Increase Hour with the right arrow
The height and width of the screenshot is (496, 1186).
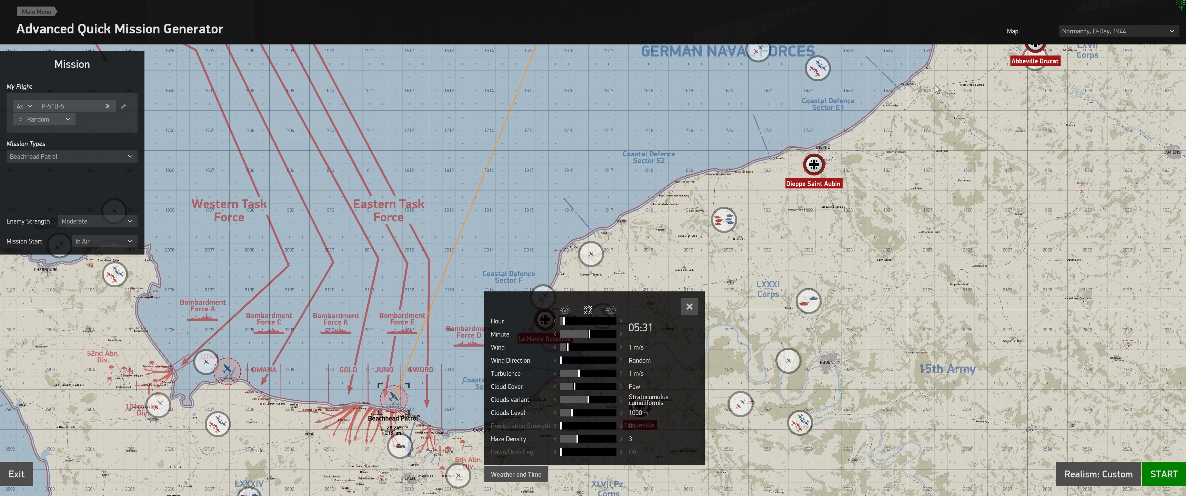pos(621,321)
